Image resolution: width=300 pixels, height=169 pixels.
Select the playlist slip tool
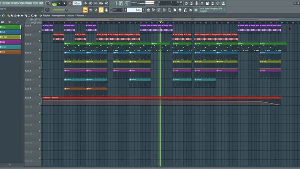coord(22,15)
